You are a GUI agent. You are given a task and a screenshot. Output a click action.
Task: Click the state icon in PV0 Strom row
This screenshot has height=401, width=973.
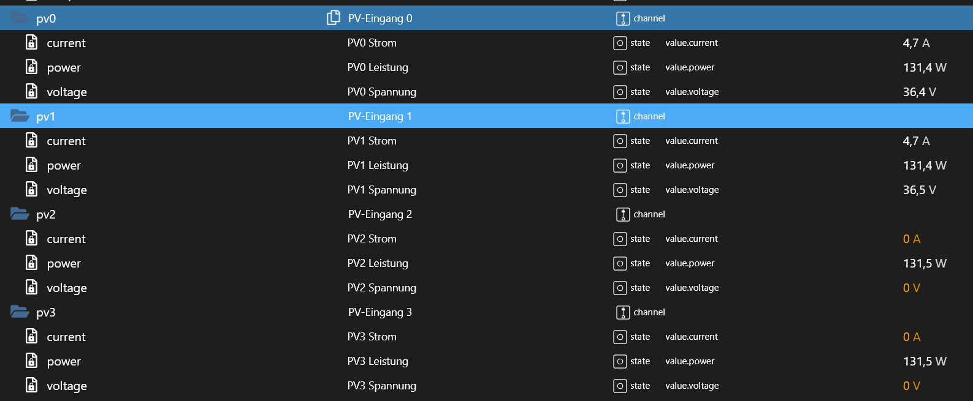(x=620, y=43)
